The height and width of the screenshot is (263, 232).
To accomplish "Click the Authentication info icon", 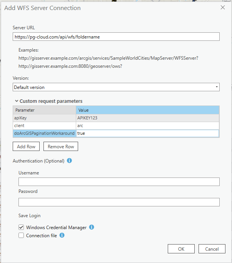I will tap(69, 161).
